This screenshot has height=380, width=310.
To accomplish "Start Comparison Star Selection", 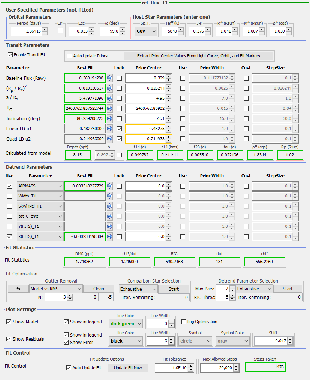I will click(174, 289).
